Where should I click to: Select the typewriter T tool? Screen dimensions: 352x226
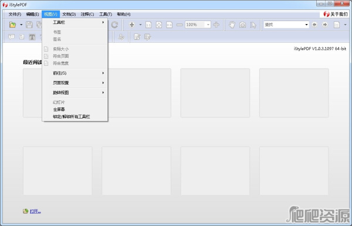point(32,37)
